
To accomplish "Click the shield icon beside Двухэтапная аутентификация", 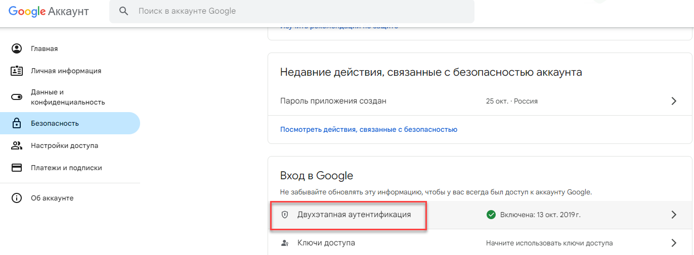I will (285, 215).
